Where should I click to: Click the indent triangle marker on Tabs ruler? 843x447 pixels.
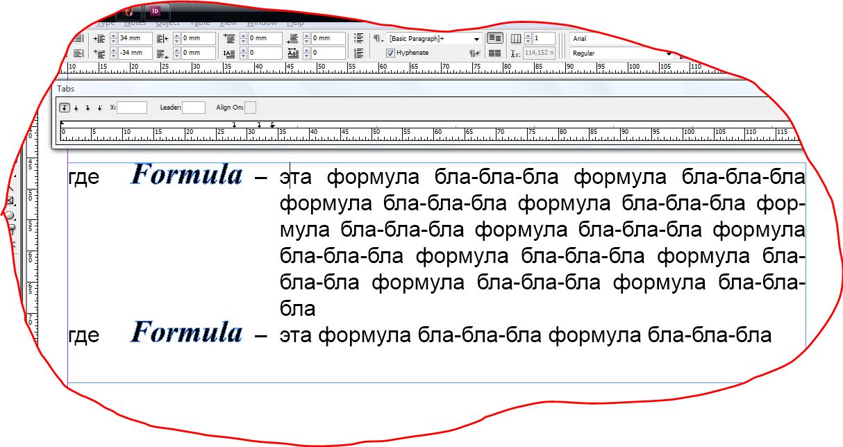62,123
